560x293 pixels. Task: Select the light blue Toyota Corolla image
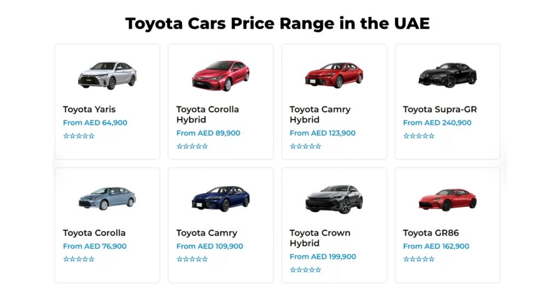(x=107, y=198)
